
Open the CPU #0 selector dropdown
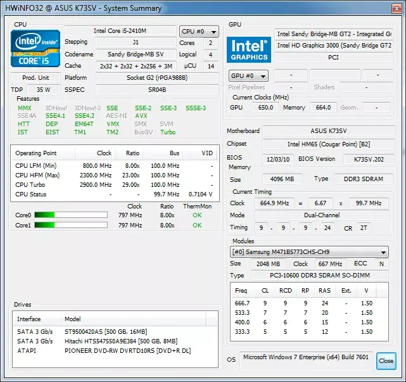tap(199, 32)
